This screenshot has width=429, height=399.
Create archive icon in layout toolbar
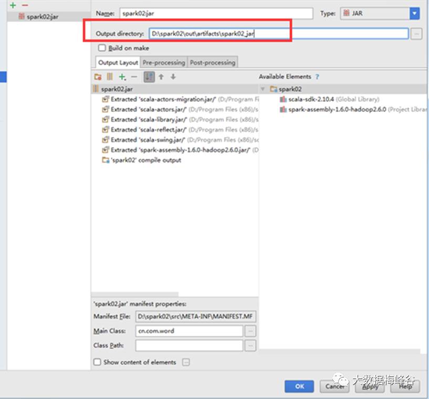pos(110,77)
